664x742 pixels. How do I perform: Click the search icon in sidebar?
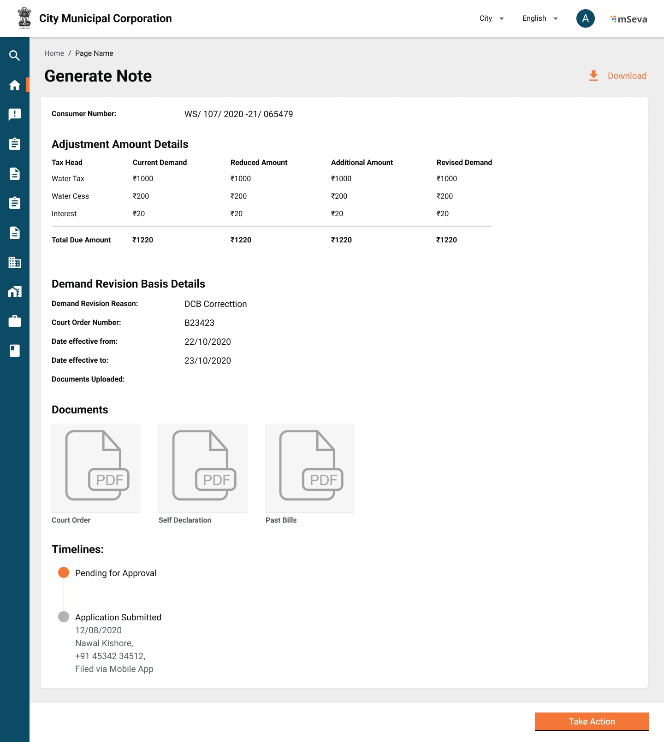[x=15, y=56]
